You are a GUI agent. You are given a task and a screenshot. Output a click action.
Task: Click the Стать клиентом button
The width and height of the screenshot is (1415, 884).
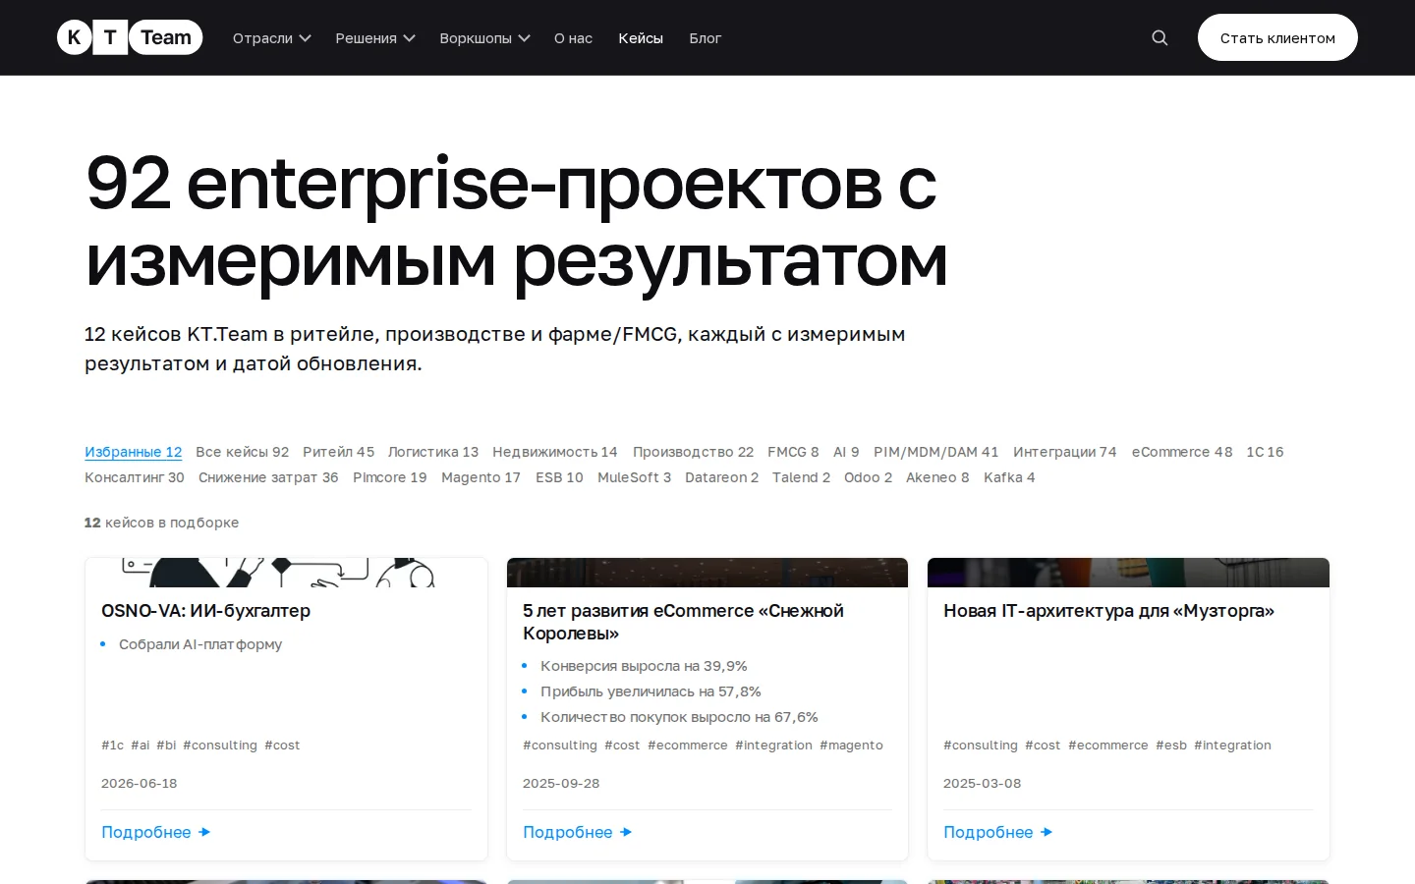tap(1277, 37)
